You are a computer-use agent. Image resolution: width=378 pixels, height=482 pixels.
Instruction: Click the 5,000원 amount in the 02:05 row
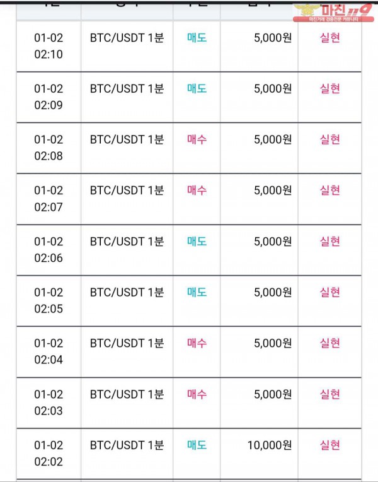click(273, 292)
